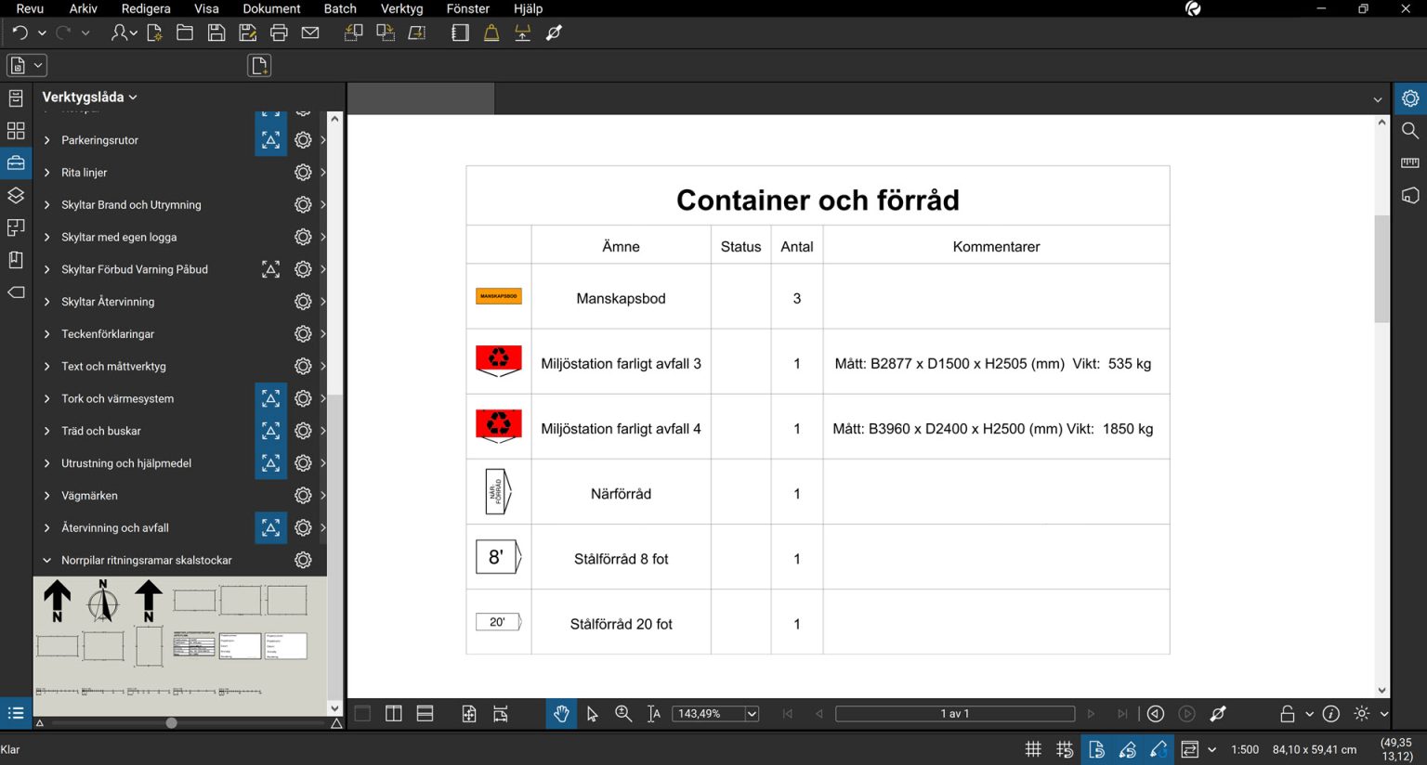The height and width of the screenshot is (765, 1427).
Task: Open the Tool Chest panel icon
Action: pyautogui.click(x=15, y=162)
